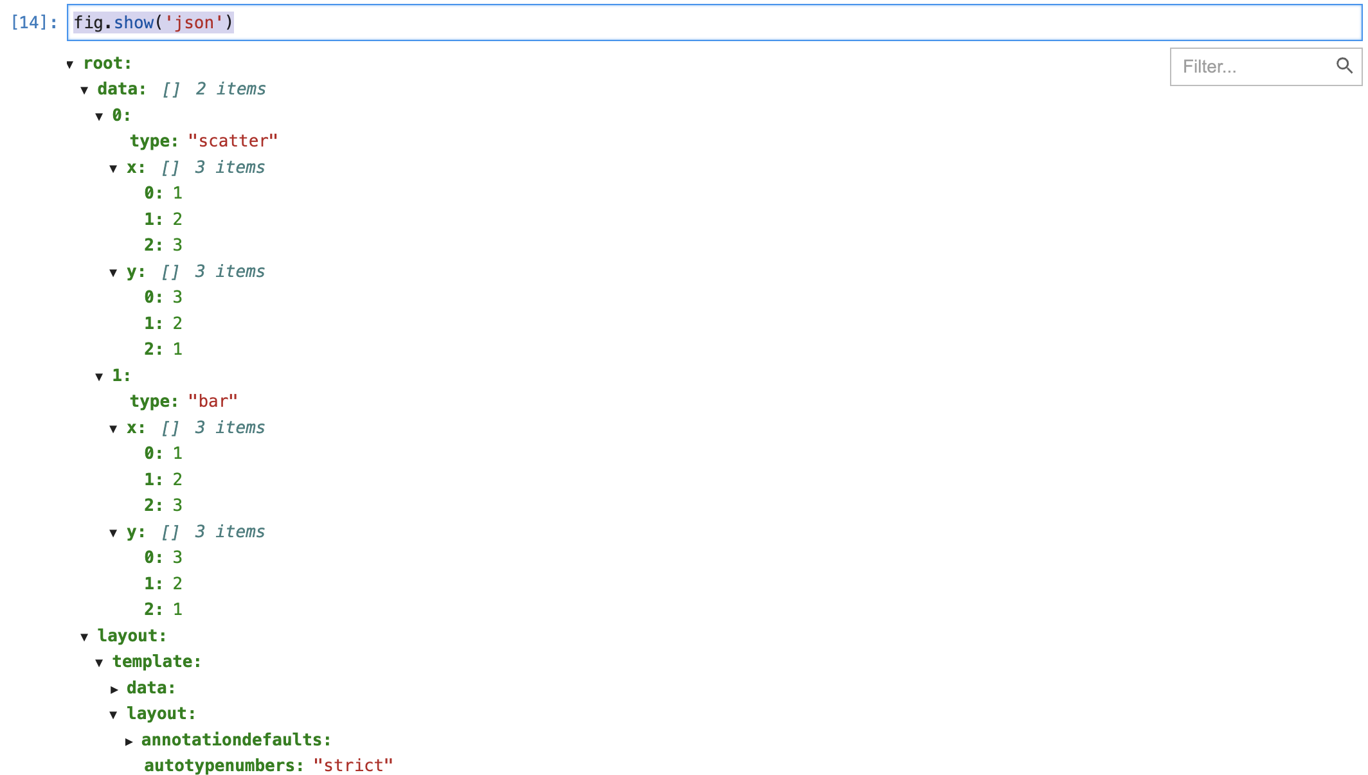Collapse the x array under the bar trace
Screen dimensions: 1368x775
(113, 429)
